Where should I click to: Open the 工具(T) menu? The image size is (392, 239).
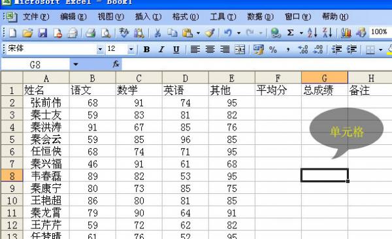(223, 17)
